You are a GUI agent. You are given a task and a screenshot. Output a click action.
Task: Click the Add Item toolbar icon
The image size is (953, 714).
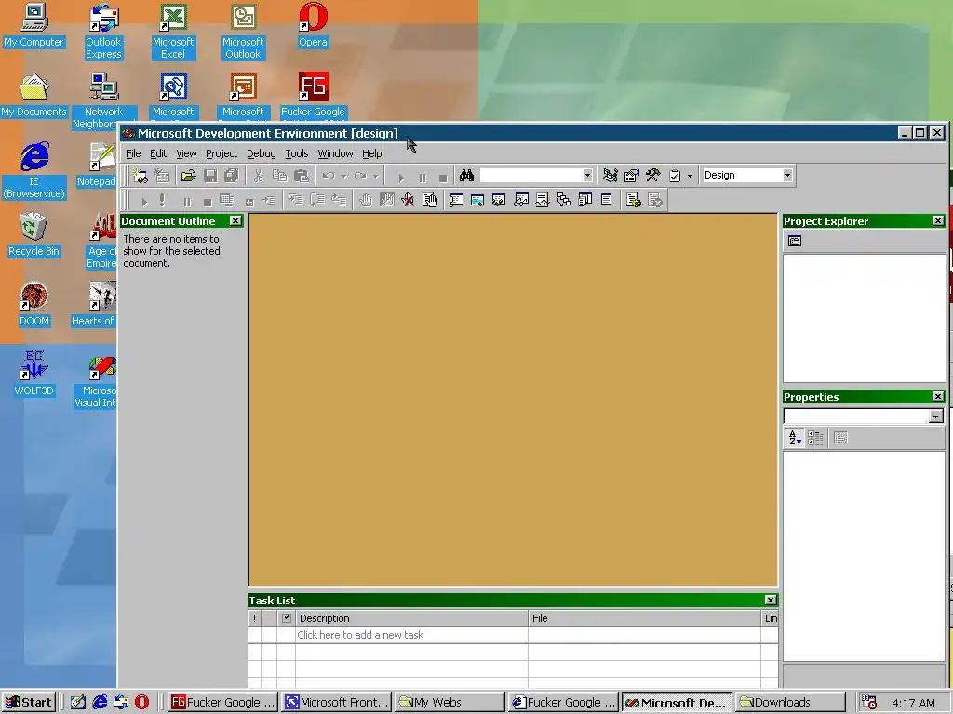click(162, 176)
